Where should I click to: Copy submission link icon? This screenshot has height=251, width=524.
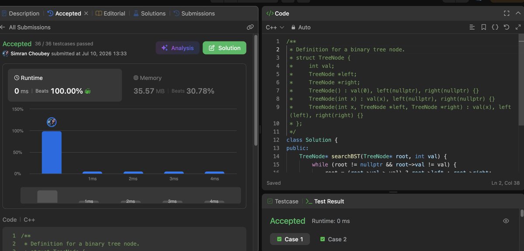[250, 27]
